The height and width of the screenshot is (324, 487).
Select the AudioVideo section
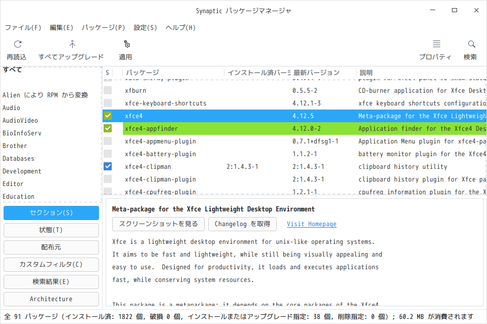(x=20, y=121)
